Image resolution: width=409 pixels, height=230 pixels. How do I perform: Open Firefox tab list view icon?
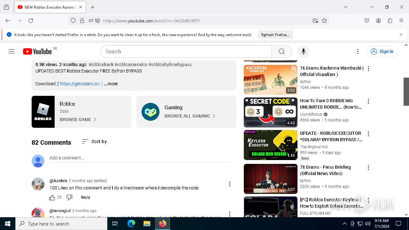tap(6, 7)
